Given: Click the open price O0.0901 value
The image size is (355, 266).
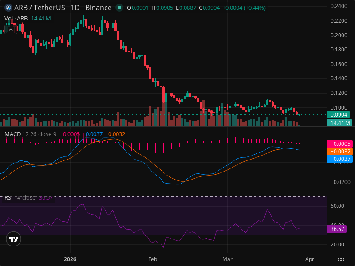Looking at the screenshot, I should pos(138,8).
